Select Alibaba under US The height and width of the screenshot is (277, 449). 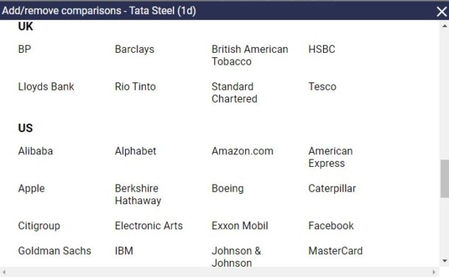pos(35,151)
